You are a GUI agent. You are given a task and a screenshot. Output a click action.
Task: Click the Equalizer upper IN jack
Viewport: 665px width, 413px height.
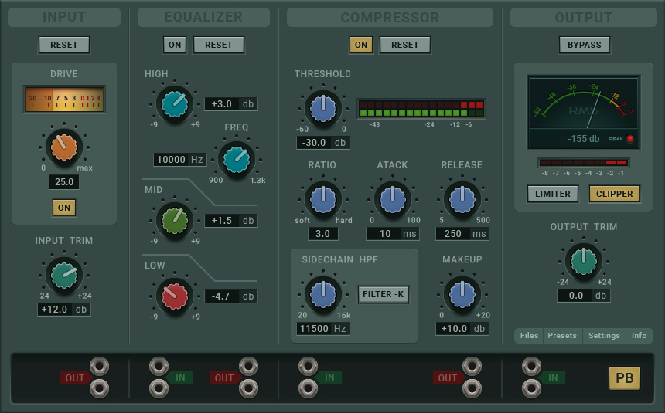(x=159, y=367)
